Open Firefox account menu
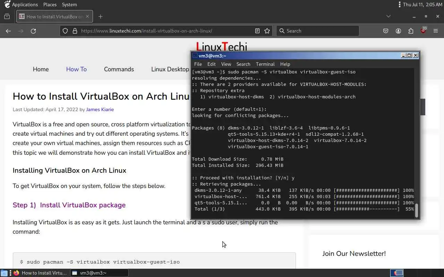The height and width of the screenshot is (277, 444). coord(398,31)
